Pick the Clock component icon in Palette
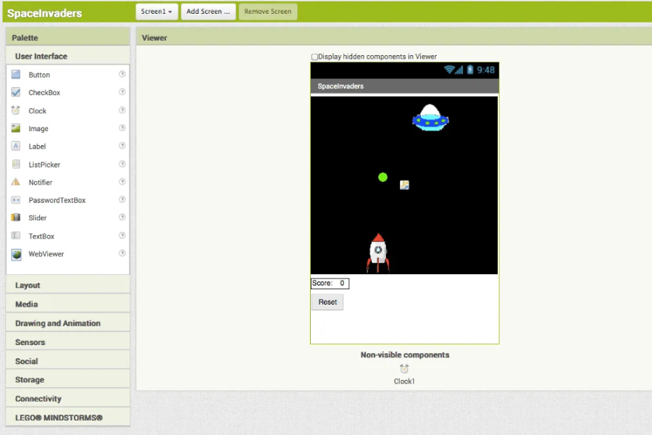This screenshot has width=652, height=435. 16,110
